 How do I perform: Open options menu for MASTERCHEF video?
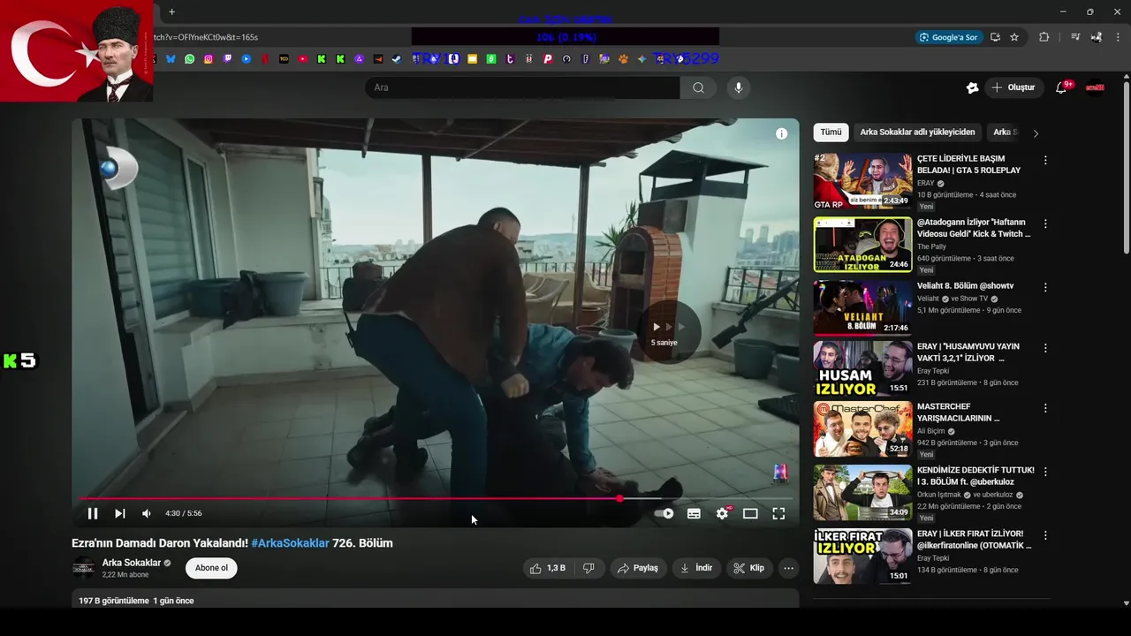[x=1045, y=408]
